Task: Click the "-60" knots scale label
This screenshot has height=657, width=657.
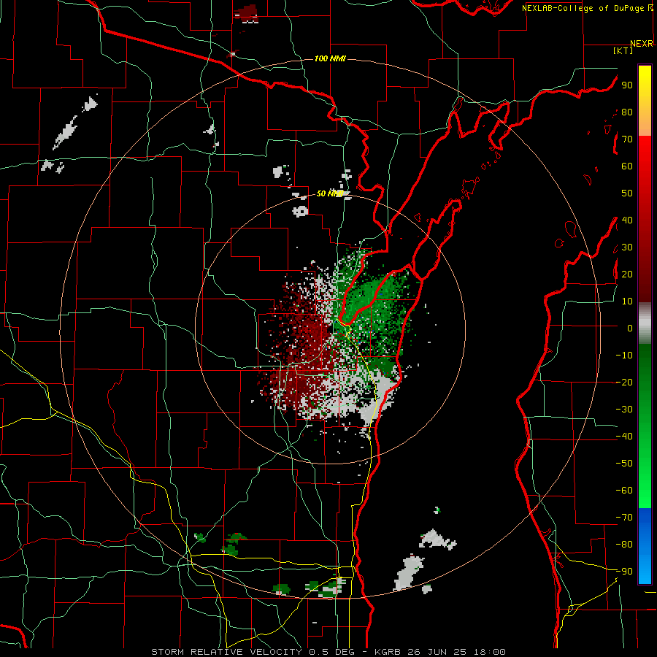Action: click(x=624, y=491)
